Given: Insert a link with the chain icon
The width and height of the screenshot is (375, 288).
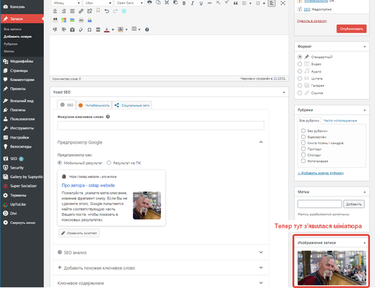Looking at the screenshot, I should pos(81,11).
